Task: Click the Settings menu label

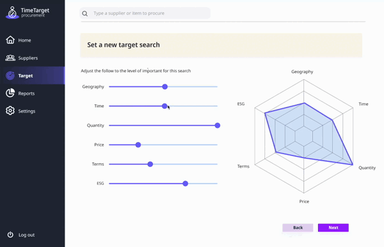Action: (x=27, y=111)
